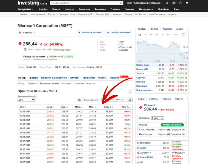Open Платина commodity link

(141, 82)
